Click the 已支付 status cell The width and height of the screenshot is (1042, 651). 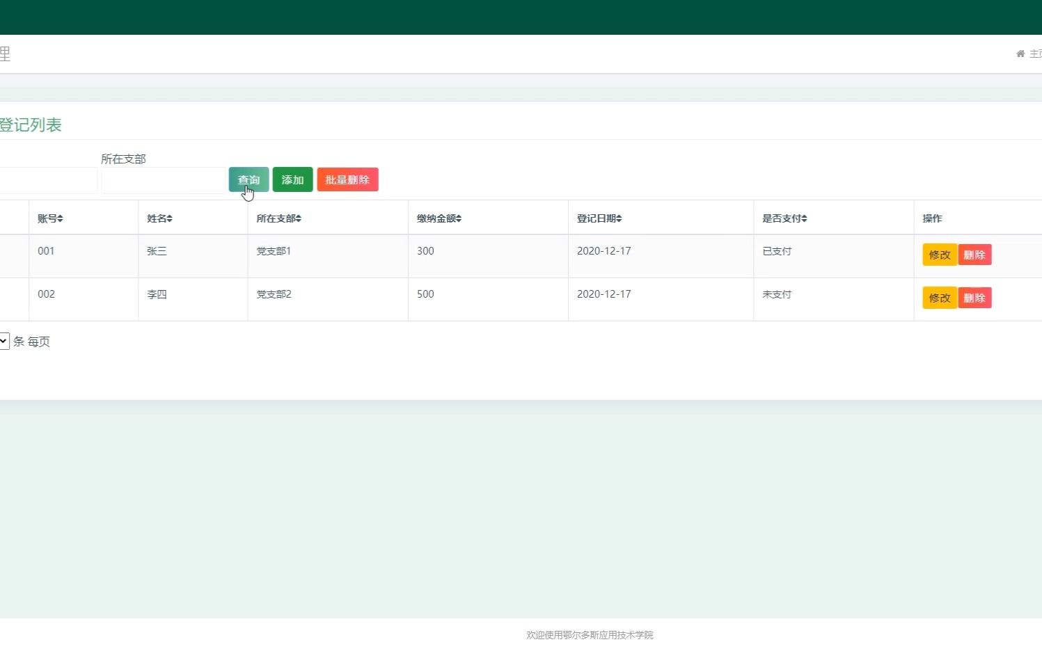click(777, 251)
